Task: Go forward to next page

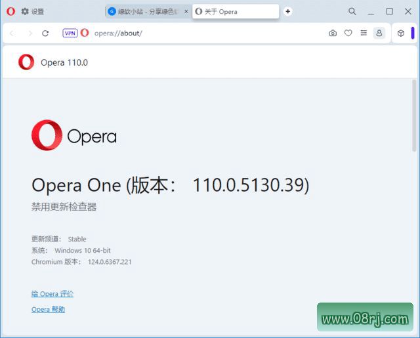Action: click(30, 33)
